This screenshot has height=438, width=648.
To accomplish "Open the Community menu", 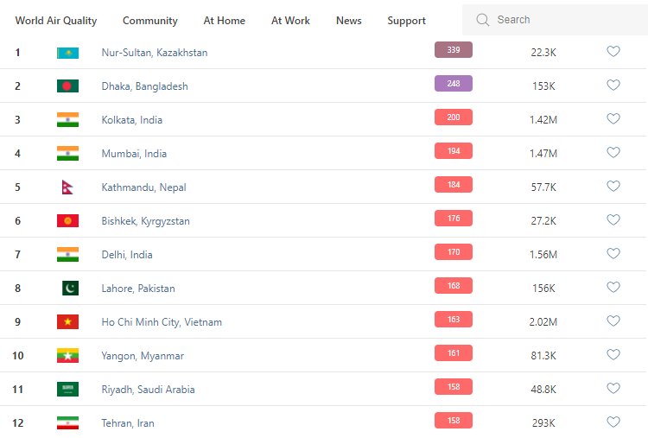I will (x=150, y=21).
